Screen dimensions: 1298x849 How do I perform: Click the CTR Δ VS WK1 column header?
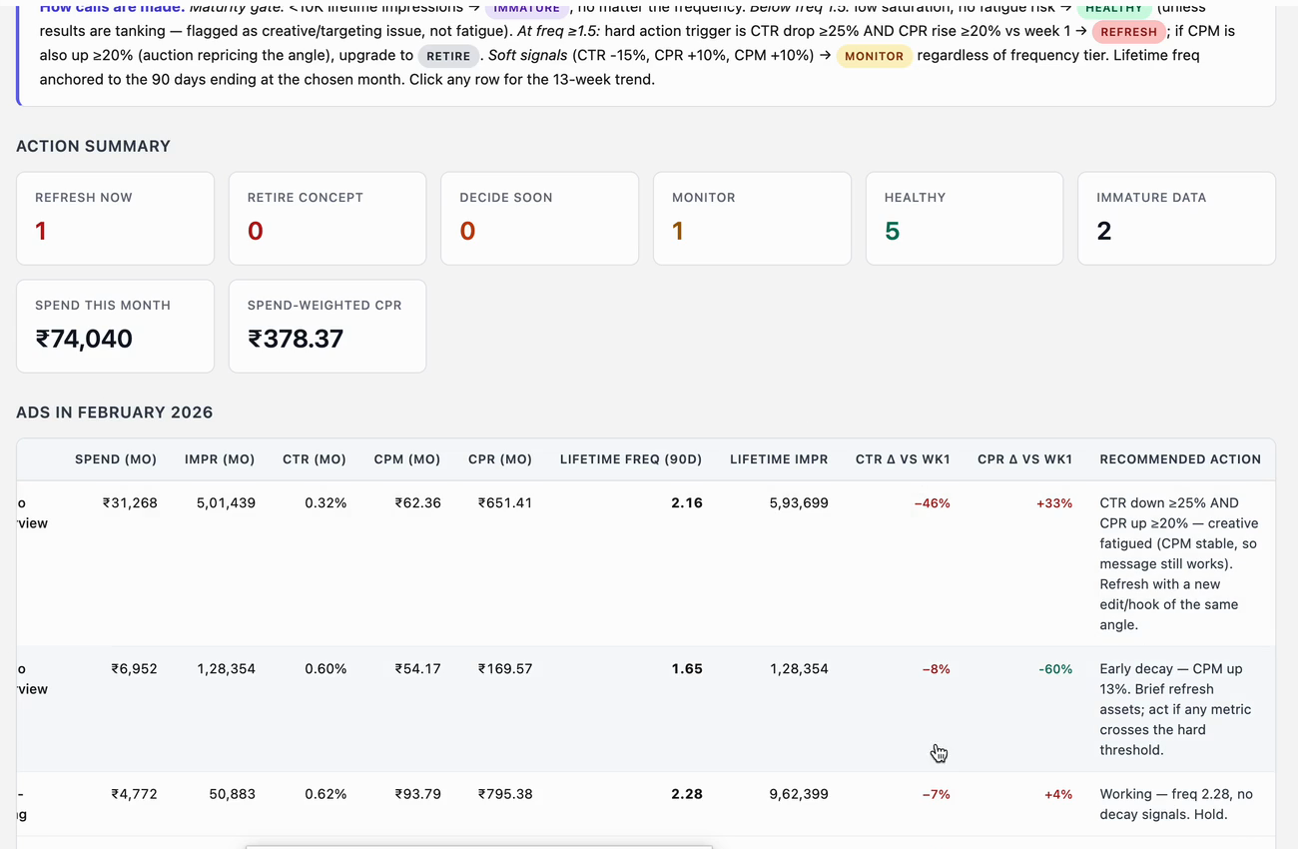[903, 459]
